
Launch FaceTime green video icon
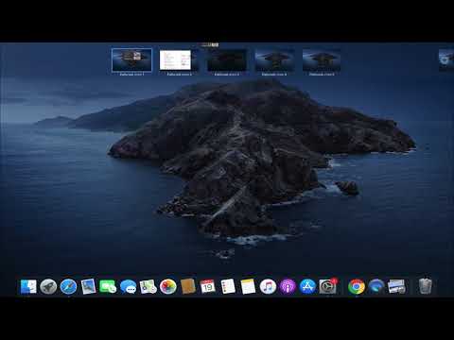pos(108,286)
